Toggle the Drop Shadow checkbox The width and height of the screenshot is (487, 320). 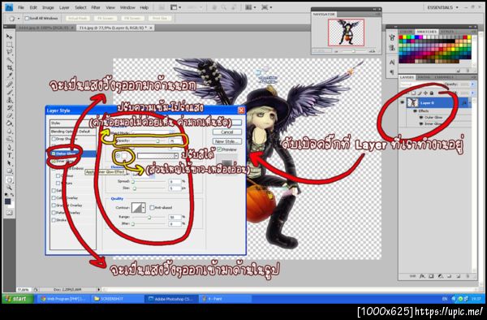54,139
